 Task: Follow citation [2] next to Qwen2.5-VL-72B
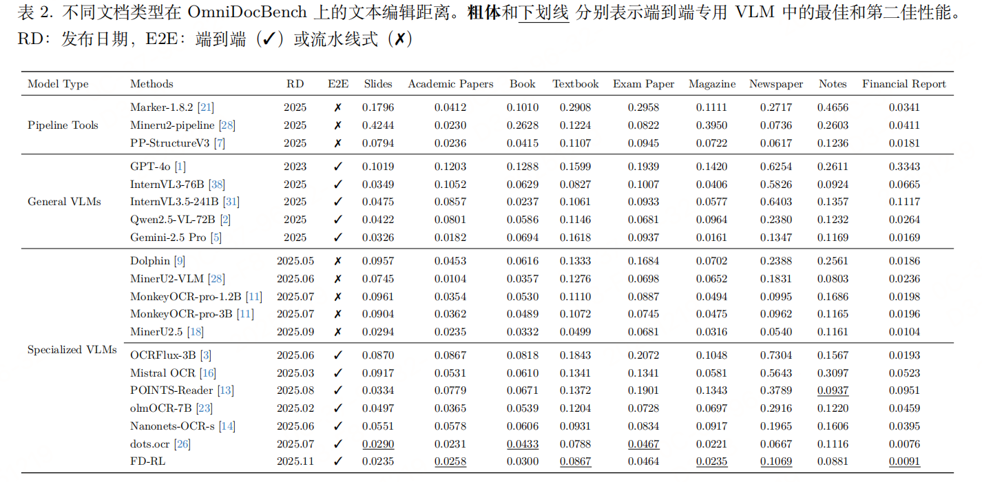pyautogui.click(x=225, y=220)
